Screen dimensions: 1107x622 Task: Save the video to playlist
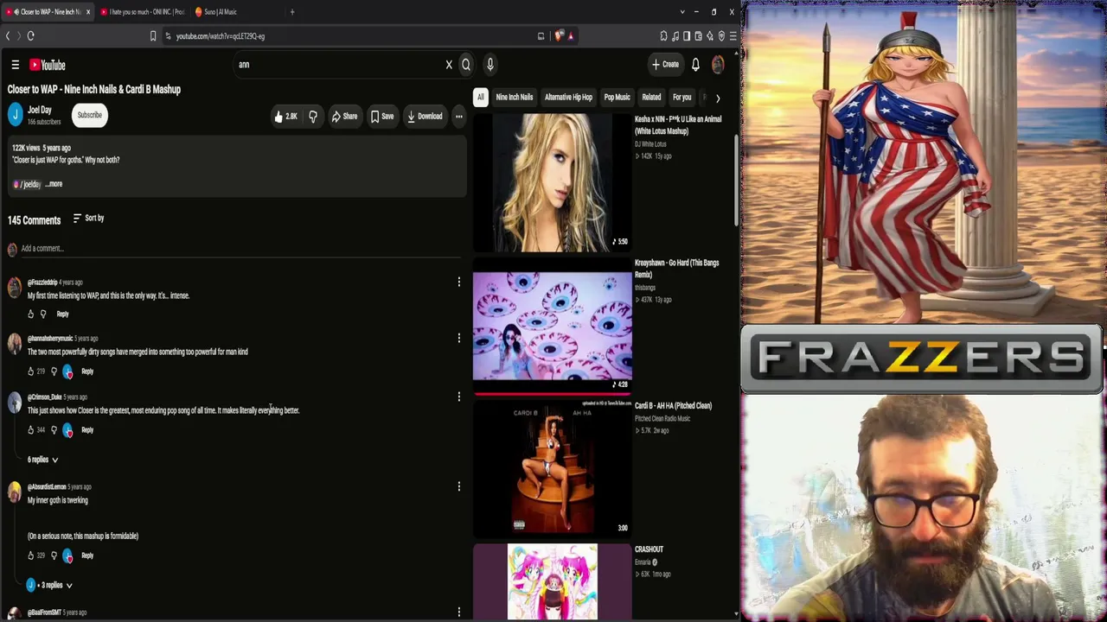[382, 117]
